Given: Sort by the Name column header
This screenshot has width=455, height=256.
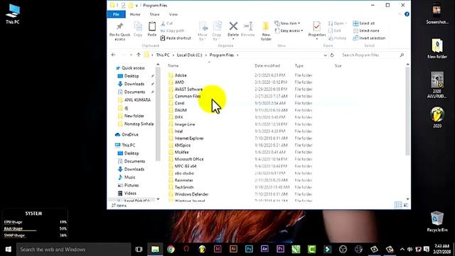Looking at the screenshot, I should pos(173,65).
